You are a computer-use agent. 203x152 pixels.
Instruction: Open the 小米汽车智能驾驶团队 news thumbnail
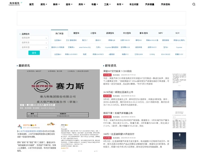tap(37, 137)
